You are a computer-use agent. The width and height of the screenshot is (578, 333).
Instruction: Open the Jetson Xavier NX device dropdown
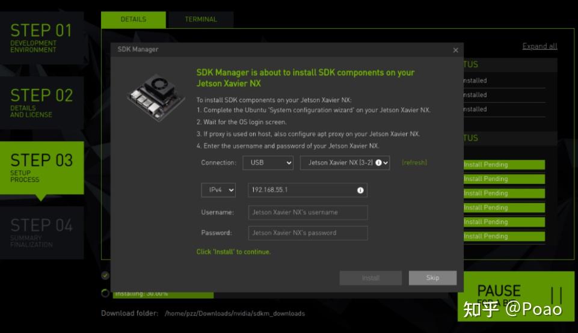click(x=345, y=162)
